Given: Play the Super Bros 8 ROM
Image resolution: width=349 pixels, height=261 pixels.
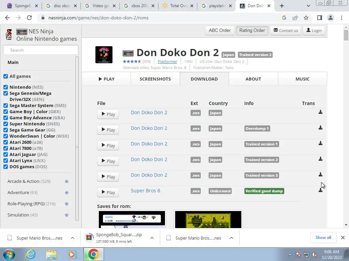Looking at the screenshot, I should coord(108,192).
